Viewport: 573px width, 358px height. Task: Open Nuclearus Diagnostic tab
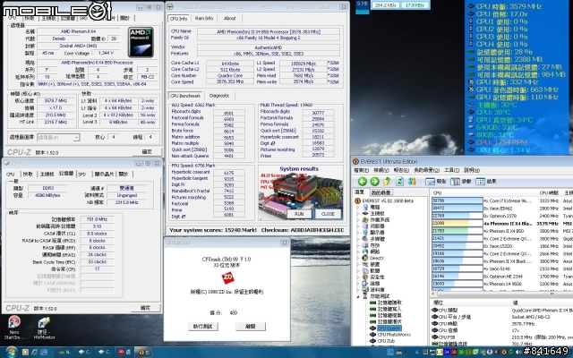coord(219,96)
